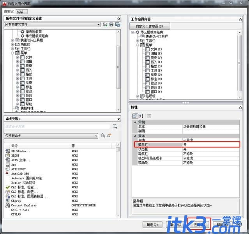Switch properties to categorized view
The height and width of the screenshot is (234, 249).
135,116
